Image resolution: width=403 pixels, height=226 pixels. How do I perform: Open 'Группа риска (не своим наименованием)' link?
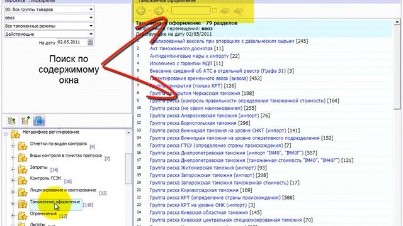(x=196, y=108)
